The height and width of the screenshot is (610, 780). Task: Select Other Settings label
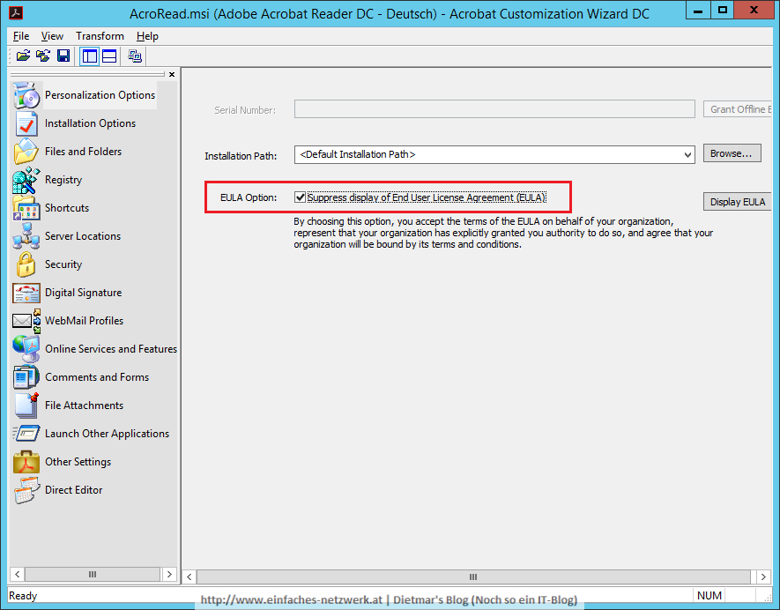[78, 462]
